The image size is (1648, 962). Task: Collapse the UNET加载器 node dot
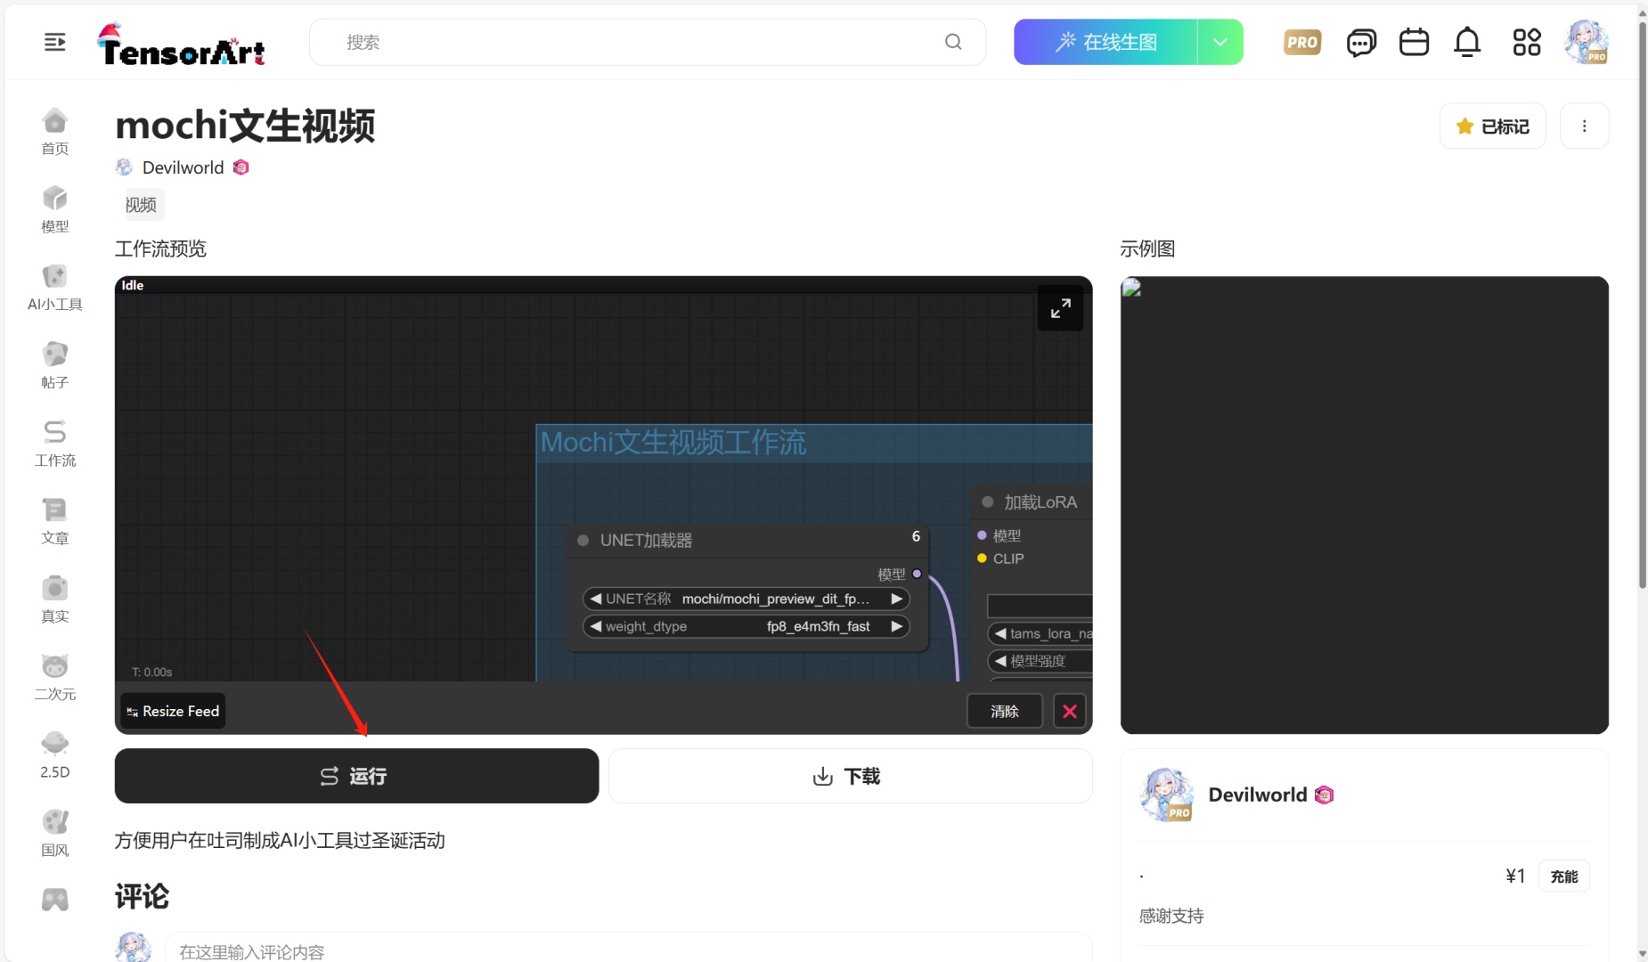click(x=583, y=541)
